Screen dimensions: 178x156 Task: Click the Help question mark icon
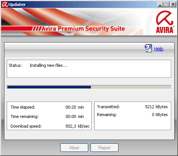[148, 48]
